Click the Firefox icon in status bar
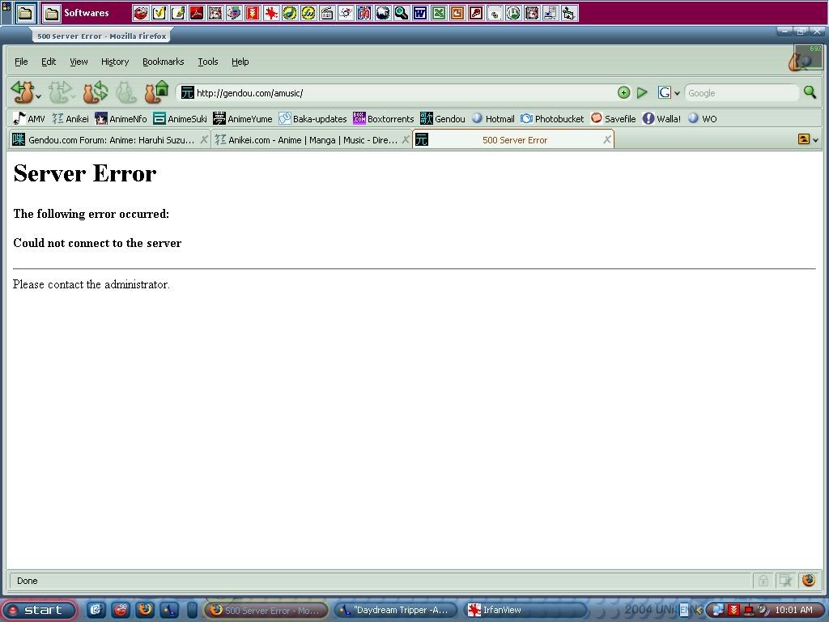The height and width of the screenshot is (622, 829). coord(807,580)
